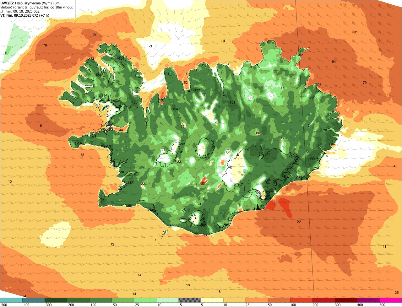Click the value 79 on the map
Image resolution: width=402 pixels, height=307 pixels.
(x=365, y=83)
